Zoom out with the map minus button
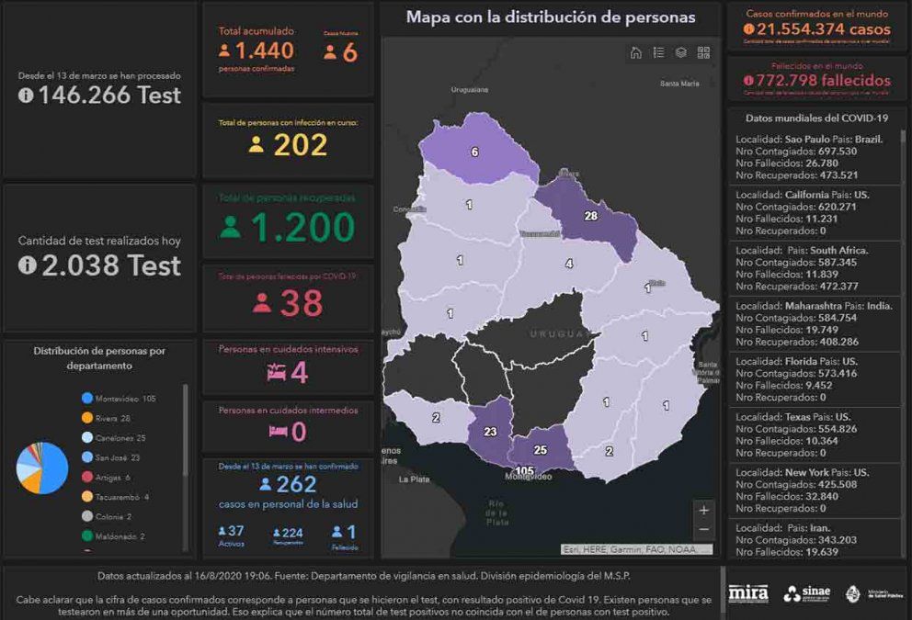This screenshot has height=620, width=912. tap(704, 530)
